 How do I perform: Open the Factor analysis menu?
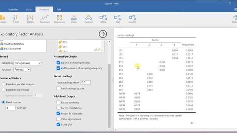[x=74, y=19]
